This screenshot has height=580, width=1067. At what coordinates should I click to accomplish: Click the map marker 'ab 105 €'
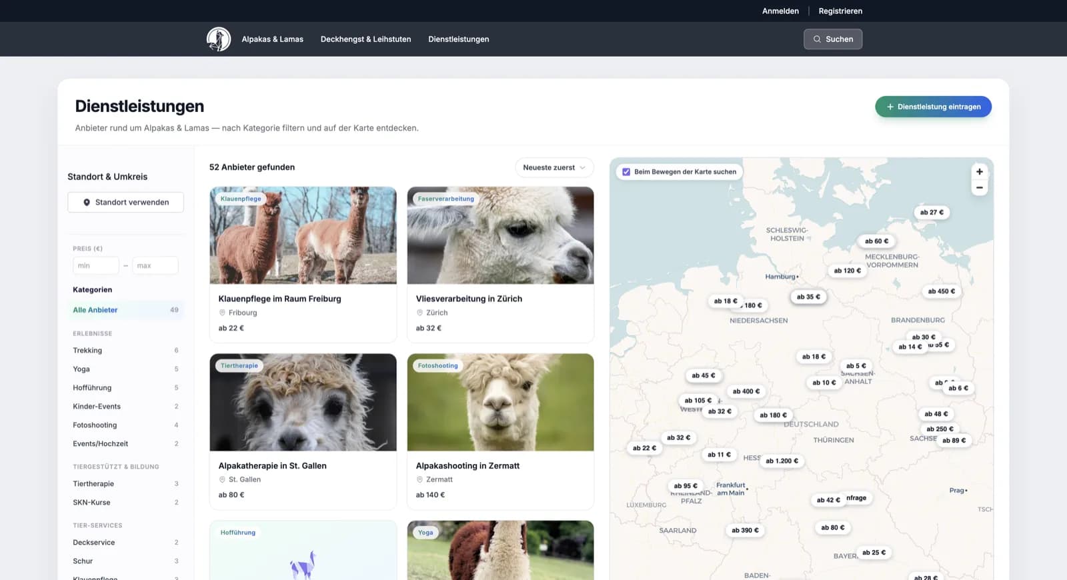[698, 401]
